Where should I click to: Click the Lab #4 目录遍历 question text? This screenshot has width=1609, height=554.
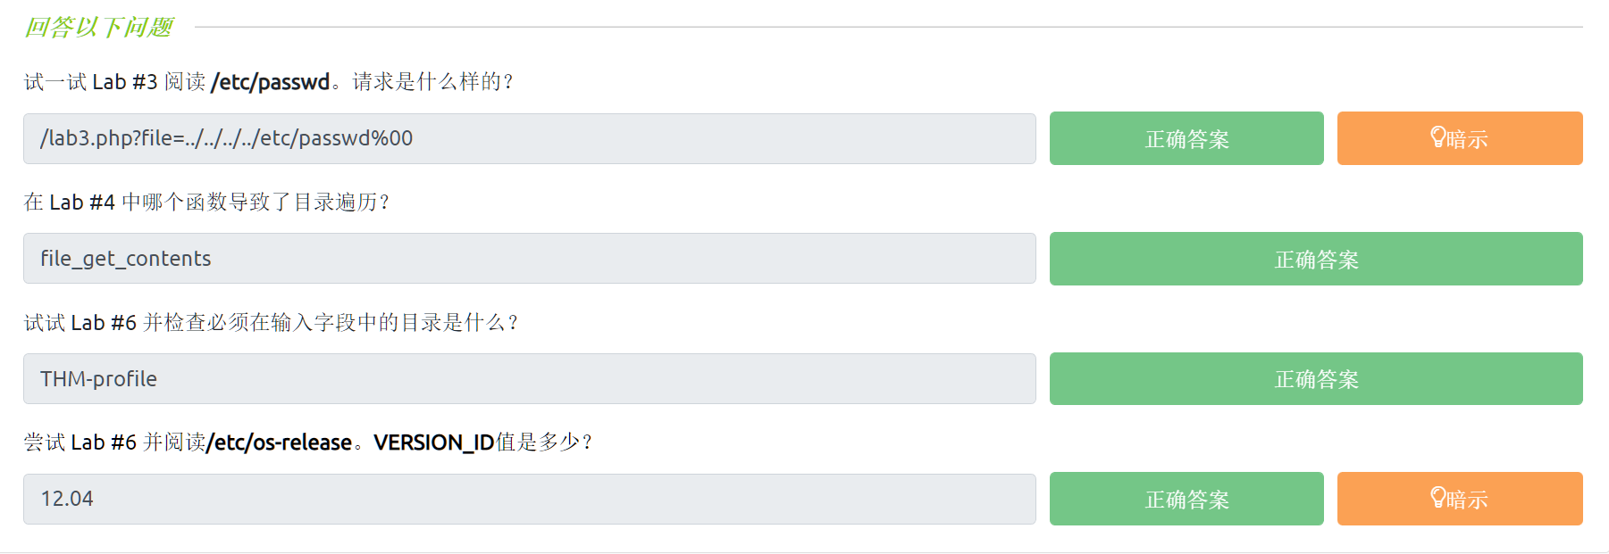206,203
